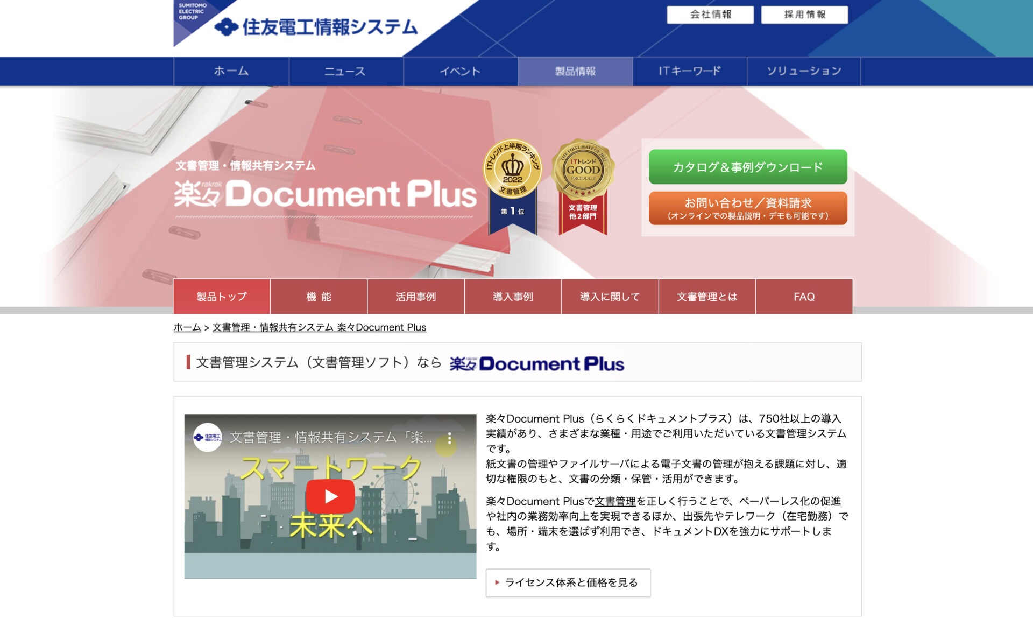Click ライセンス体系と価格を見る

coord(569,582)
